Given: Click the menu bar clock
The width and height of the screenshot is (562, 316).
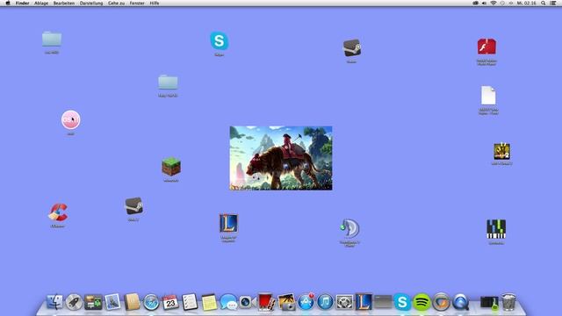Looking at the screenshot, I should (x=526, y=3).
